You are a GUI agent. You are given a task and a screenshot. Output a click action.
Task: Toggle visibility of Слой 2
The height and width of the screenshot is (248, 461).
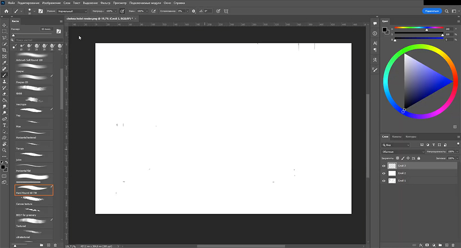click(384, 173)
